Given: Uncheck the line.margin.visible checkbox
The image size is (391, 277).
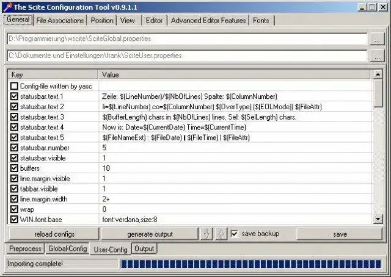Looking at the screenshot, I should coord(14,178).
